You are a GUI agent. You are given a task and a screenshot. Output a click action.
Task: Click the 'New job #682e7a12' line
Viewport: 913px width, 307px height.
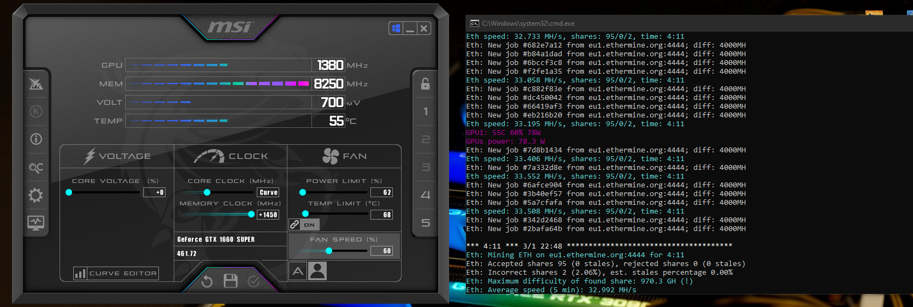[606, 45]
